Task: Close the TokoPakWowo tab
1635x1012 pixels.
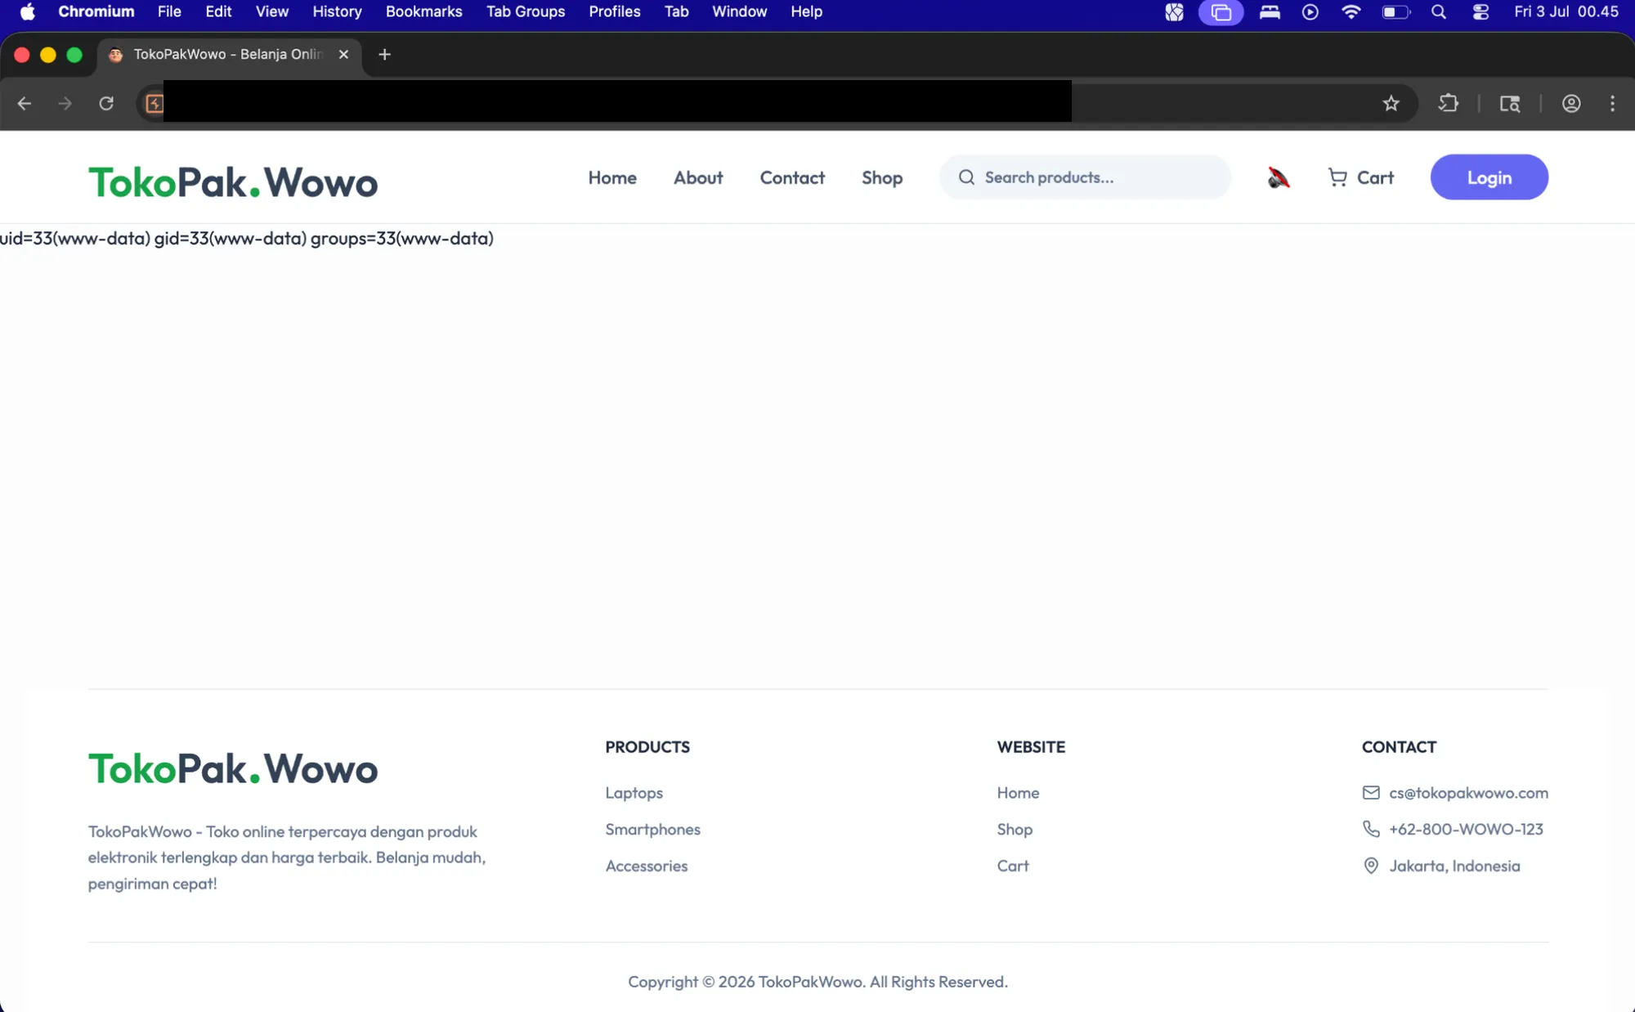Action: coord(343,55)
